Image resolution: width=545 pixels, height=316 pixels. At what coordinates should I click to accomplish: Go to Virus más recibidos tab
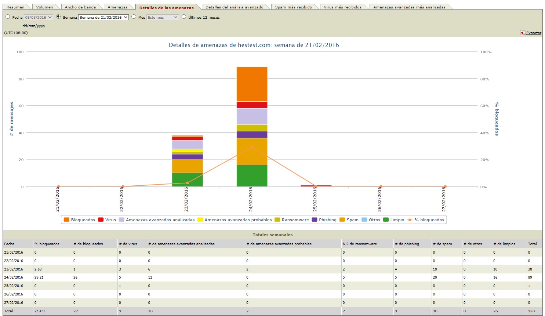342,7
